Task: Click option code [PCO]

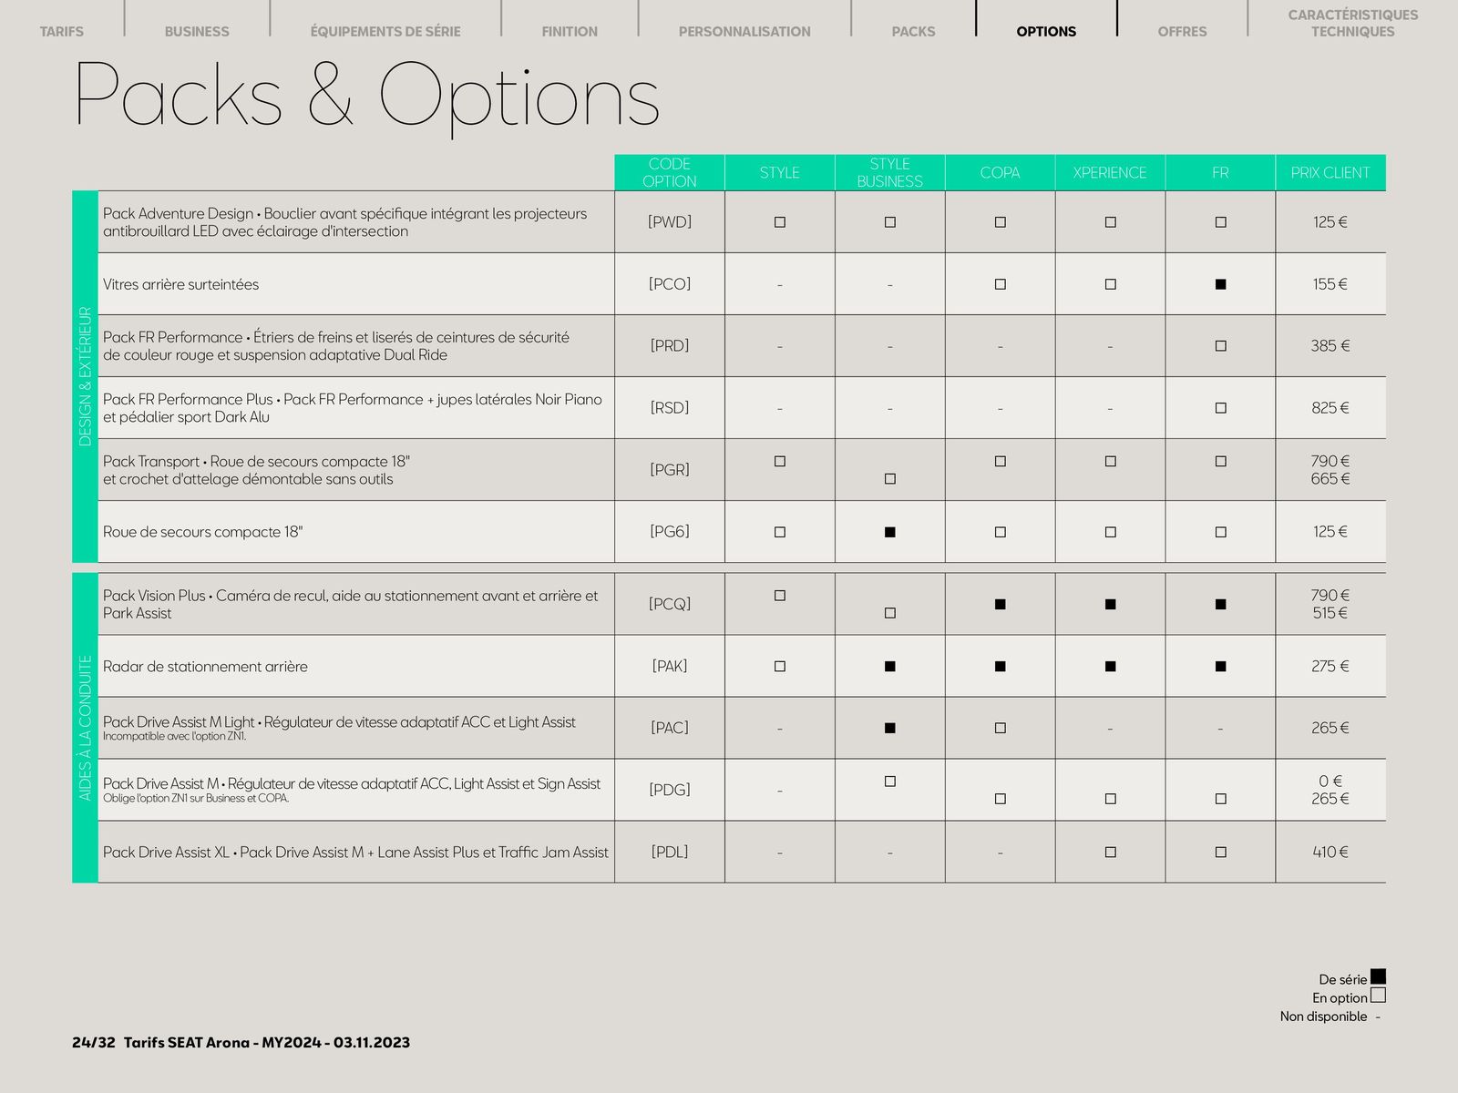Action: 670,284
